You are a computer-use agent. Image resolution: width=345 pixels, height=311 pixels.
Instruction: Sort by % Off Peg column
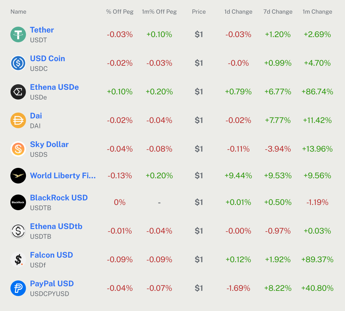120,12
